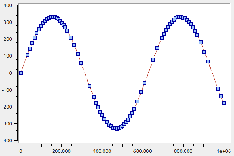Click the 800.000 horizontal axis label
The height and width of the screenshot is (156, 234).
[183, 151]
